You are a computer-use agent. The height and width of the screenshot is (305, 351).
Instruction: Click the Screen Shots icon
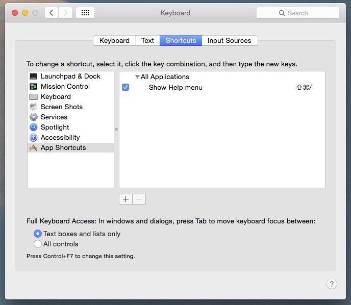click(x=33, y=107)
